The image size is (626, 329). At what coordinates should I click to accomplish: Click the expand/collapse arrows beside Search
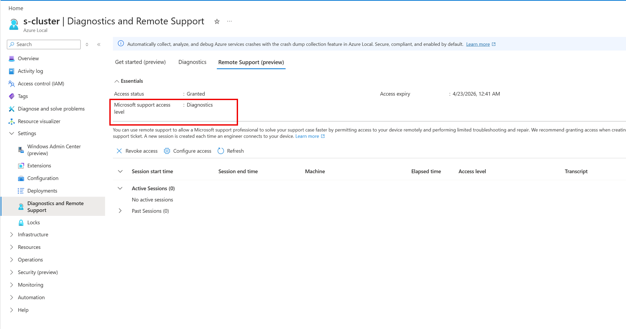[x=87, y=44]
